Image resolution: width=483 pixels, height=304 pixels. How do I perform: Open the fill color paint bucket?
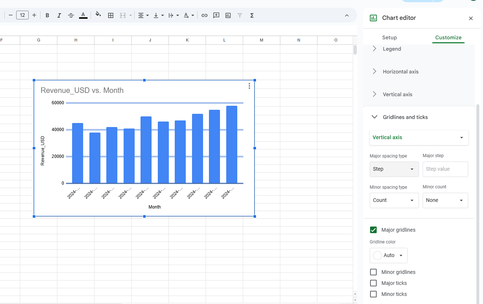click(98, 15)
